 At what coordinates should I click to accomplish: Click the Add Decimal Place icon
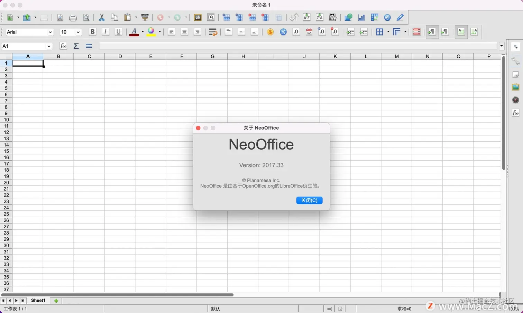(322, 32)
